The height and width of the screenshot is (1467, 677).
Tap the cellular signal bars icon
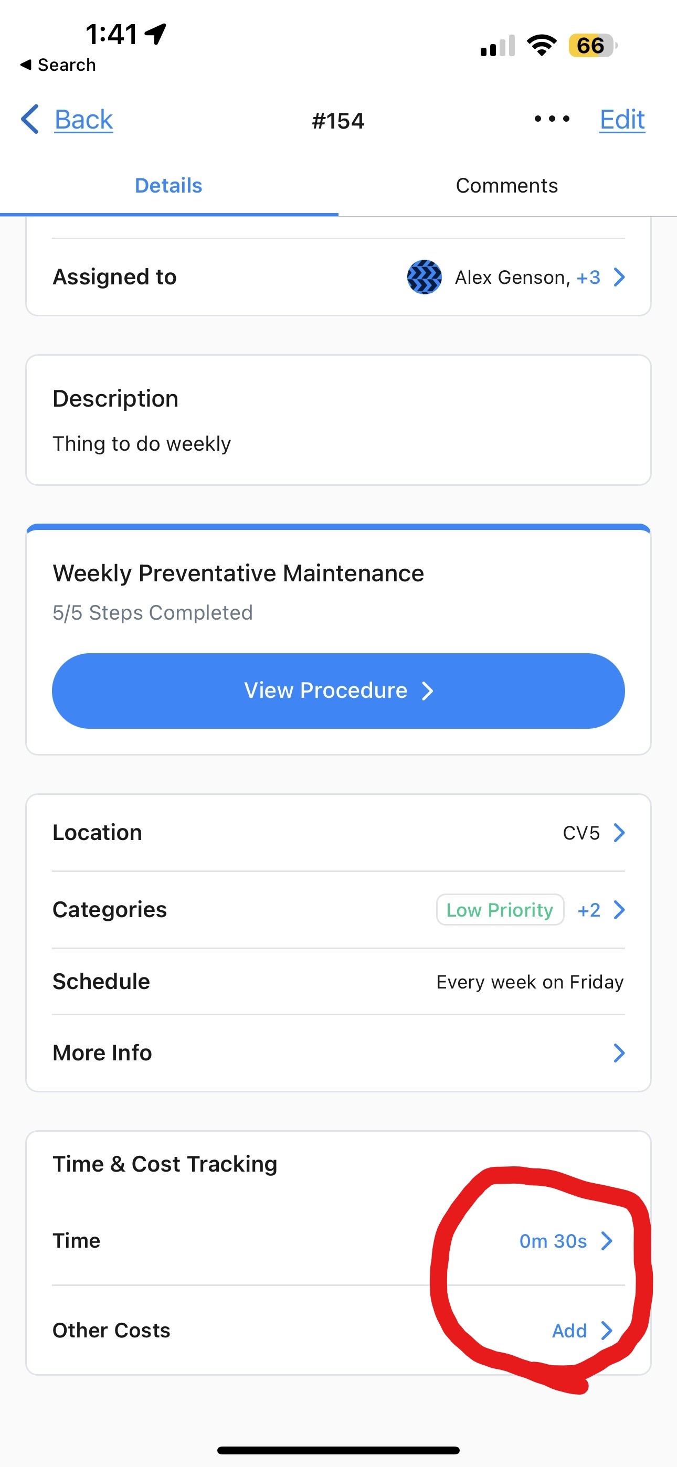click(x=497, y=46)
